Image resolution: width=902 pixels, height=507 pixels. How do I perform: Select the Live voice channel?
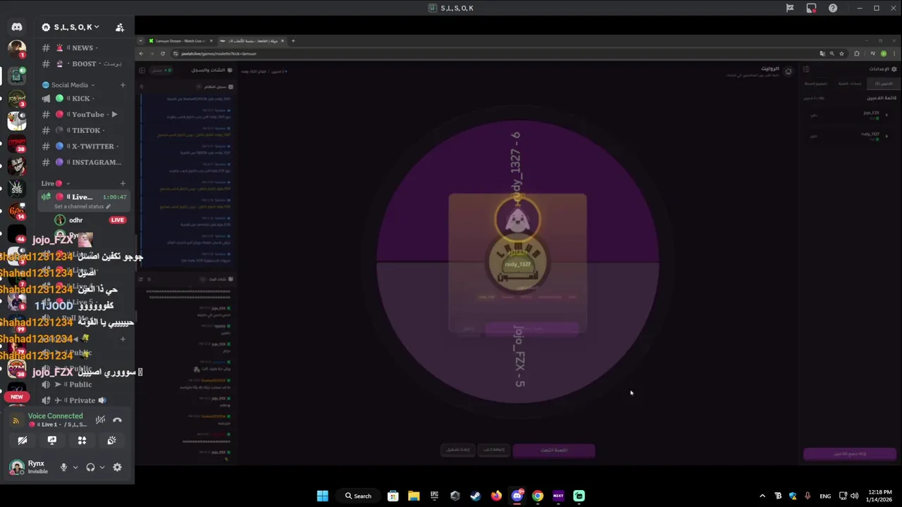[84, 197]
